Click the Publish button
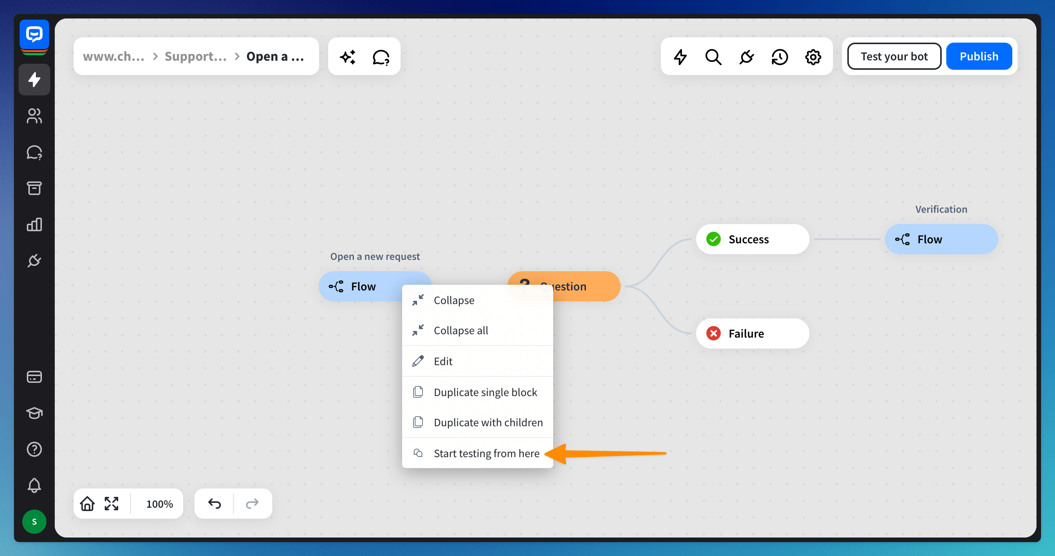The height and width of the screenshot is (556, 1055). 979,57
